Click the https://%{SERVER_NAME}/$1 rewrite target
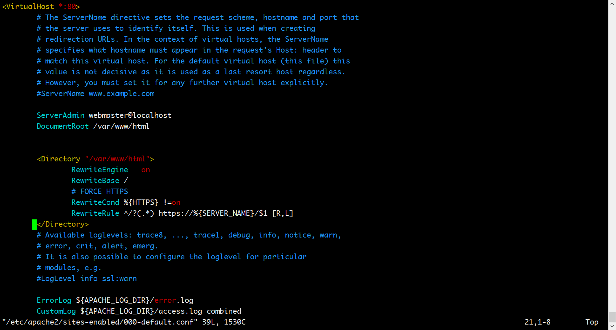Screen dimensions: 616x330 click(x=213, y=213)
